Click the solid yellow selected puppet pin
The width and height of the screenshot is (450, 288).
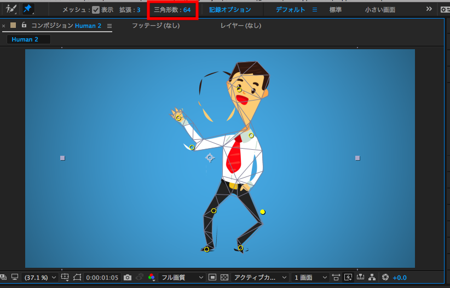(x=262, y=212)
